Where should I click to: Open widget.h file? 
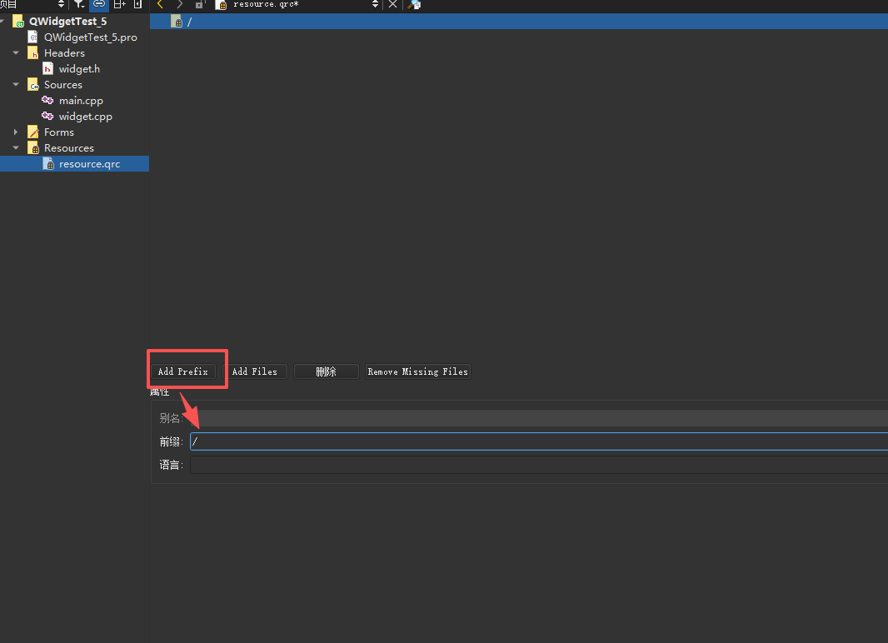click(79, 69)
